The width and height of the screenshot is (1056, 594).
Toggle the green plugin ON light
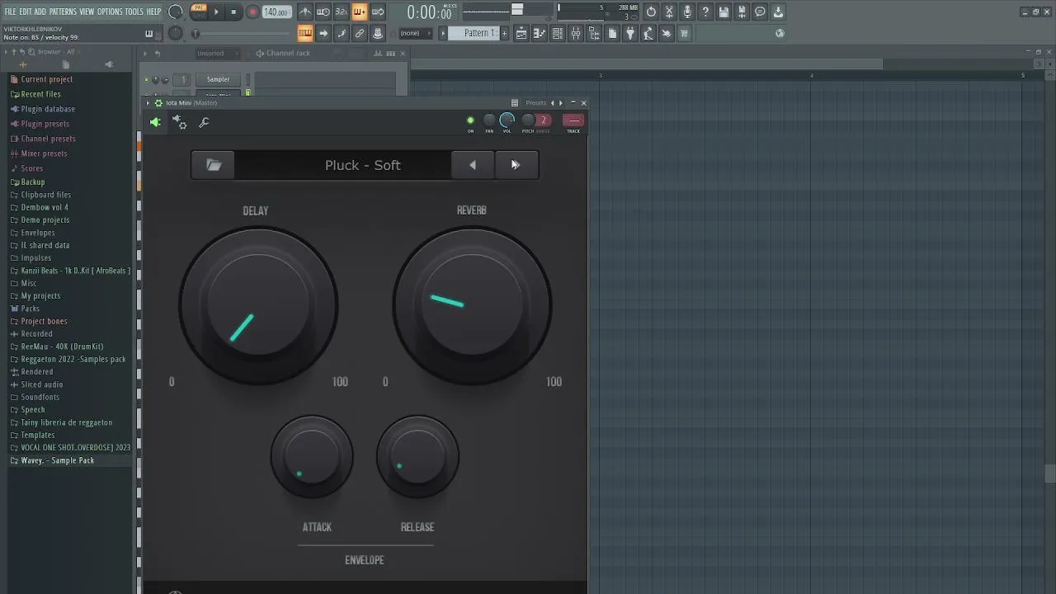click(470, 120)
